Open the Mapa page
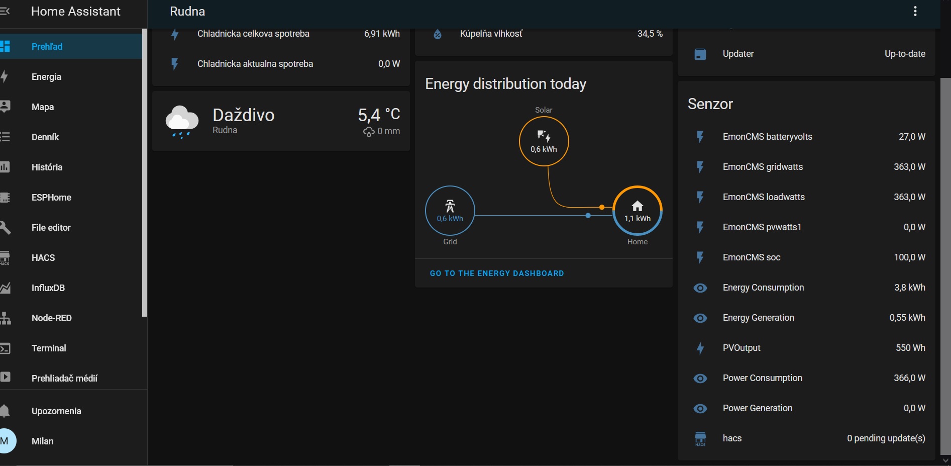 coord(71,107)
